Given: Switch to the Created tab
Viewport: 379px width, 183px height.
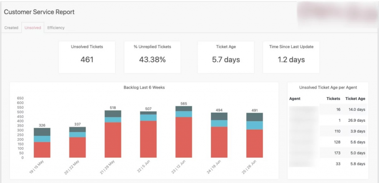Looking at the screenshot, I should pyautogui.click(x=11, y=28).
